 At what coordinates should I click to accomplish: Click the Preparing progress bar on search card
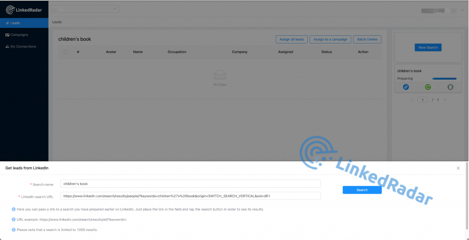(444, 78)
